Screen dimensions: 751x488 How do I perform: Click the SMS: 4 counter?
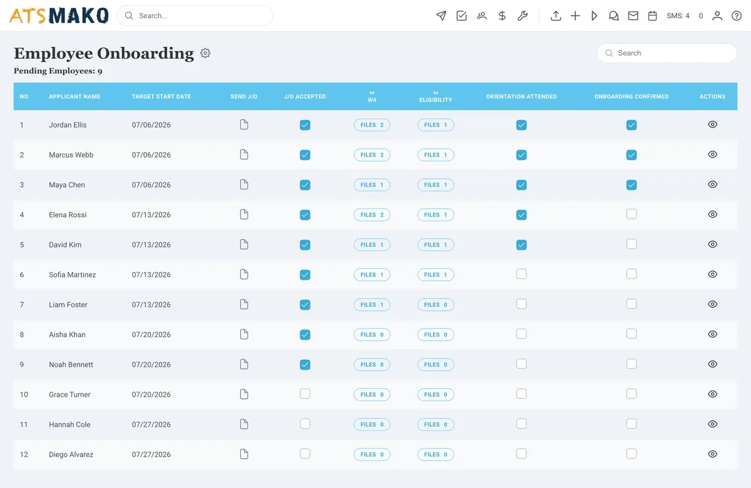[678, 16]
